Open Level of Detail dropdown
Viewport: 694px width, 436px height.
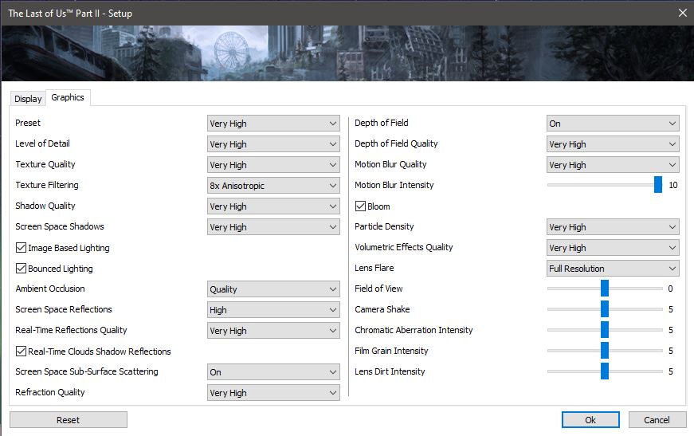273,144
